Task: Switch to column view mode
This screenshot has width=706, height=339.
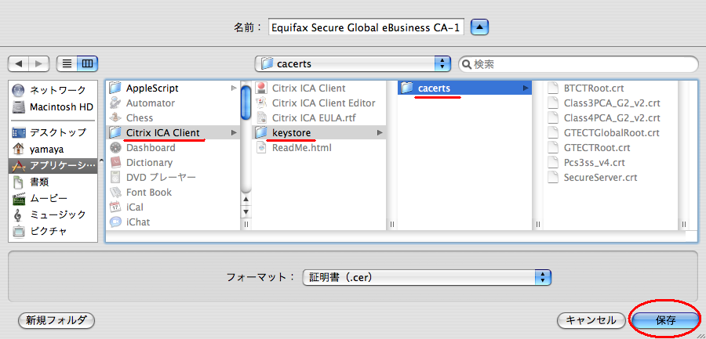Action: (x=87, y=64)
